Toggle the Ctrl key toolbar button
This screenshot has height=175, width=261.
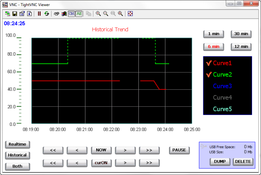pyautogui.click(x=71, y=13)
